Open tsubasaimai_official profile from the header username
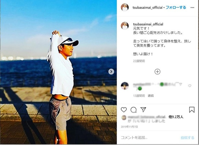The width and height of the screenshot is (199, 145). click(x=148, y=8)
